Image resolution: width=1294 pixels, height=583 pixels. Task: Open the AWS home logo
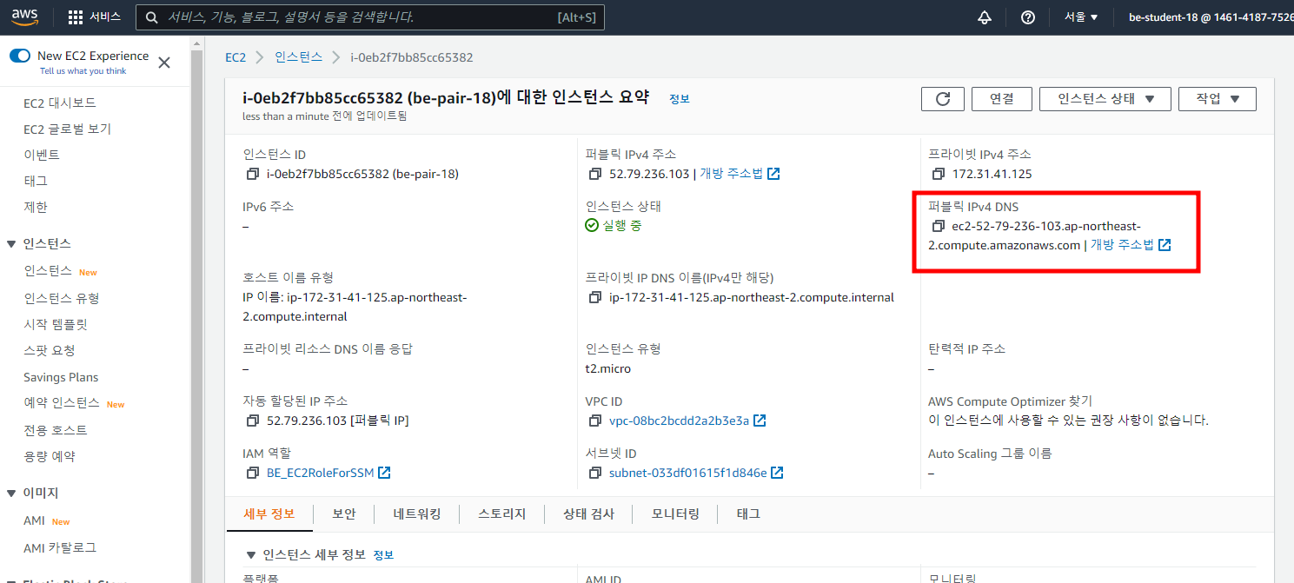click(x=25, y=17)
